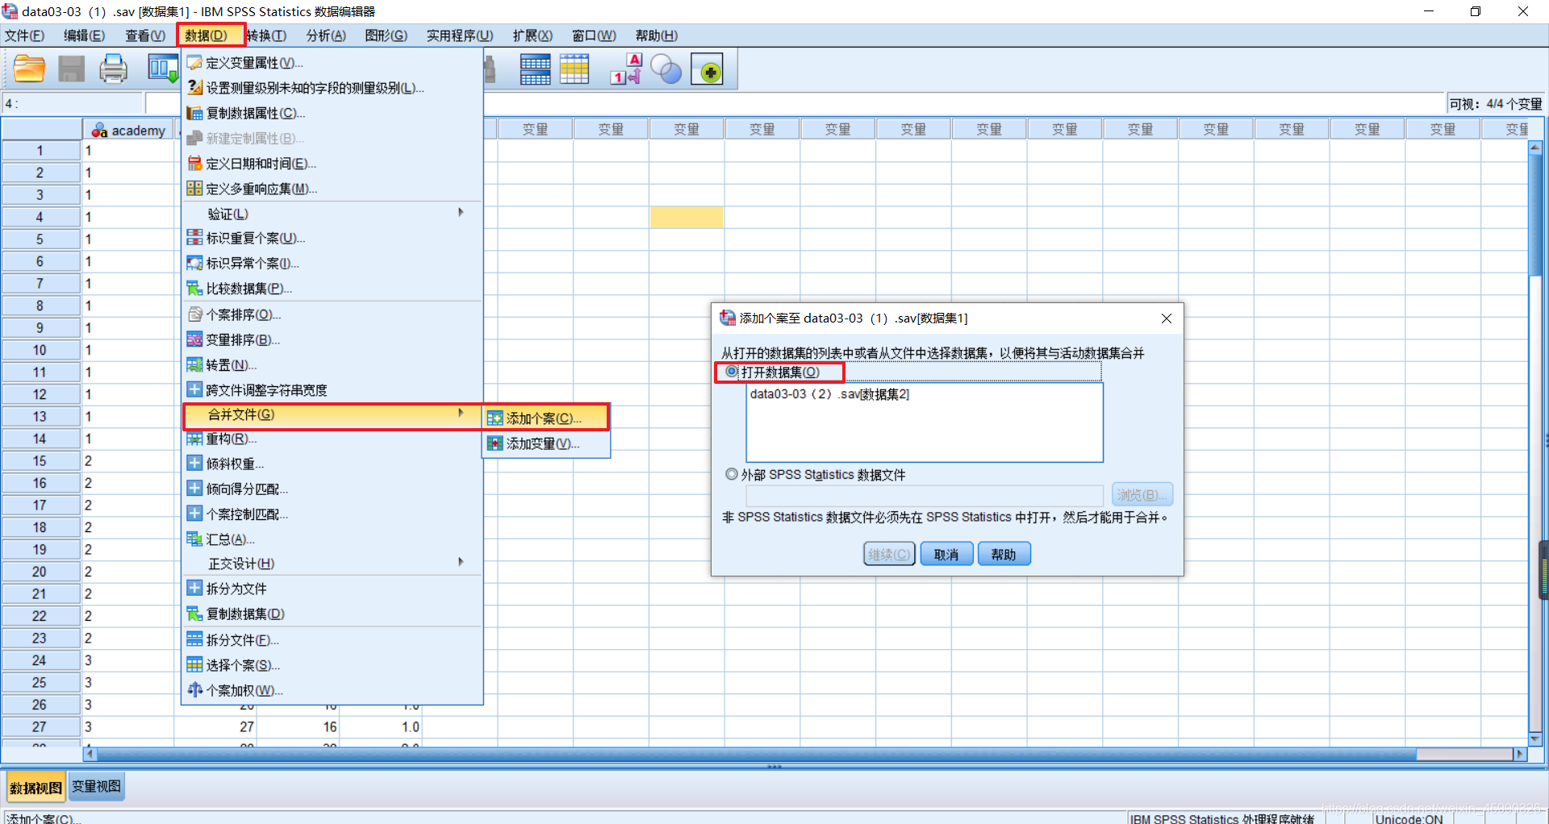Viewport: 1549px width, 824px height.
Task: Expand the 正交设计(H) submenu
Action: (x=332, y=564)
